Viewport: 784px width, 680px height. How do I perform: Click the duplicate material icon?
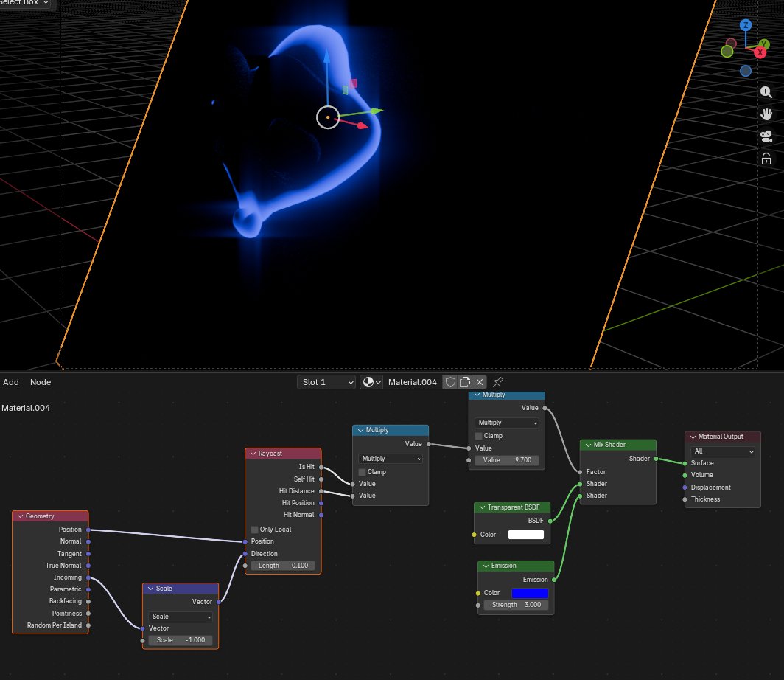(x=465, y=382)
